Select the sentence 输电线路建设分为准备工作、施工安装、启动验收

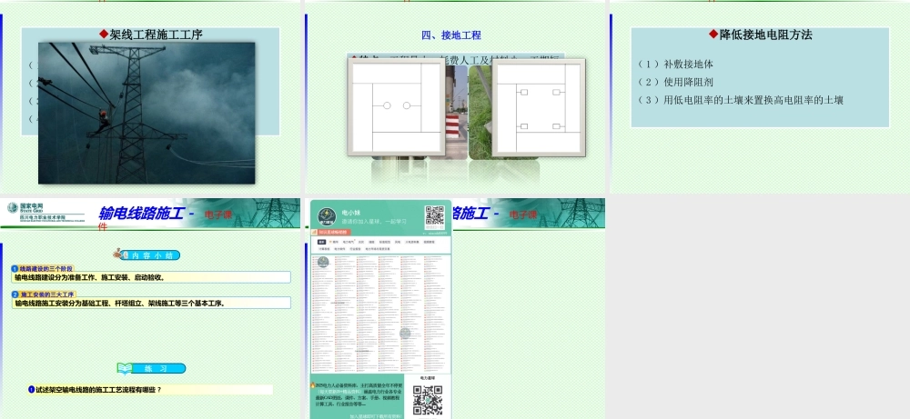pos(90,277)
